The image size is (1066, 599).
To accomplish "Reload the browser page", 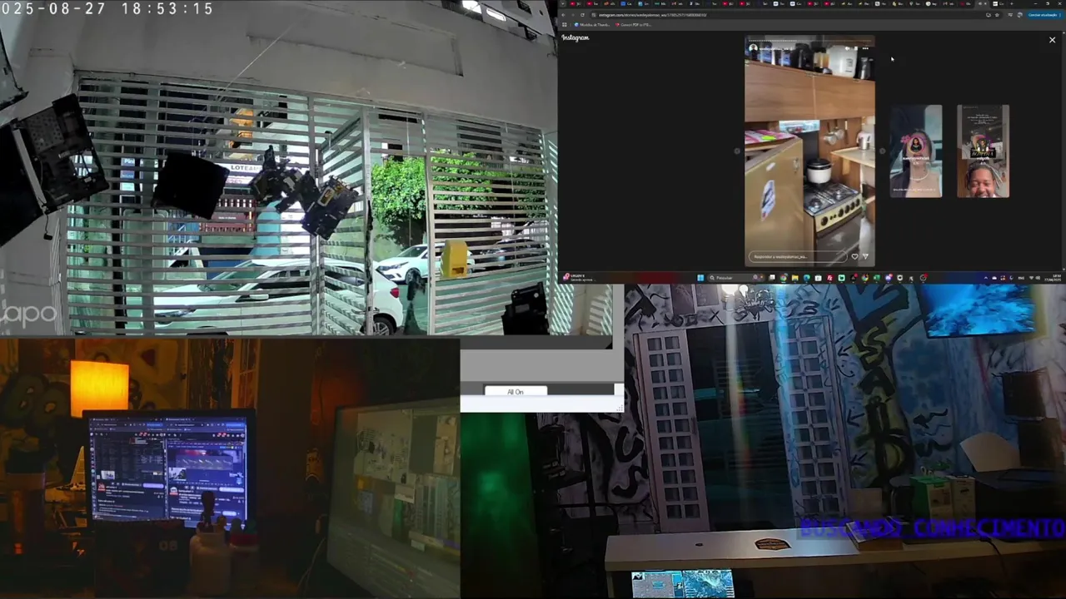I will point(582,15).
